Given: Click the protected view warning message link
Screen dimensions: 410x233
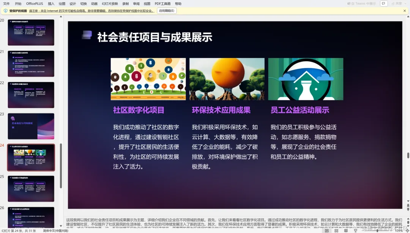Looking at the screenshot, I should click(x=91, y=11).
